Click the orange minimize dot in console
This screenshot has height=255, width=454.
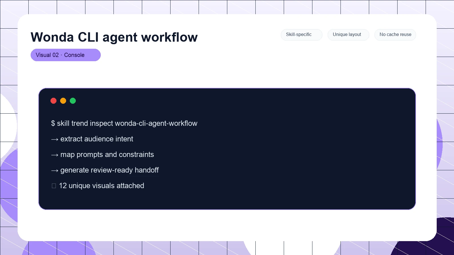[63, 101]
